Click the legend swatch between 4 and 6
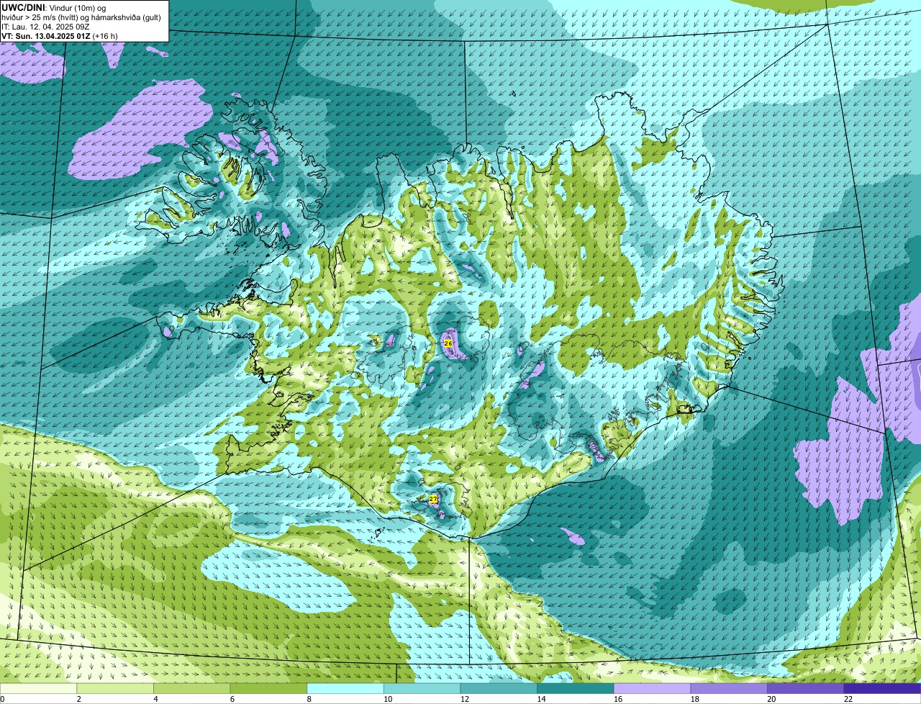 [191, 689]
